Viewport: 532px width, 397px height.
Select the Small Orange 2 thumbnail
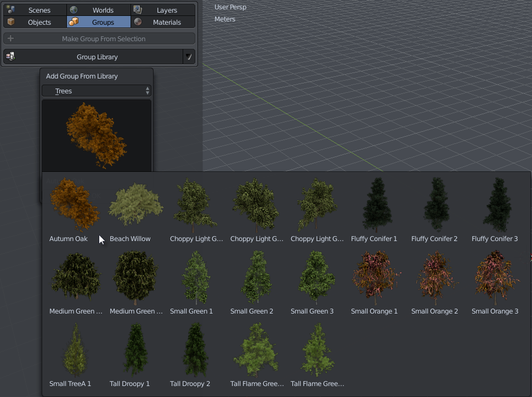pos(437,276)
